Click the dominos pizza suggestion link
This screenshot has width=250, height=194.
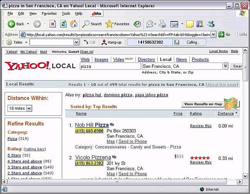pyautogui.click(x=118, y=95)
